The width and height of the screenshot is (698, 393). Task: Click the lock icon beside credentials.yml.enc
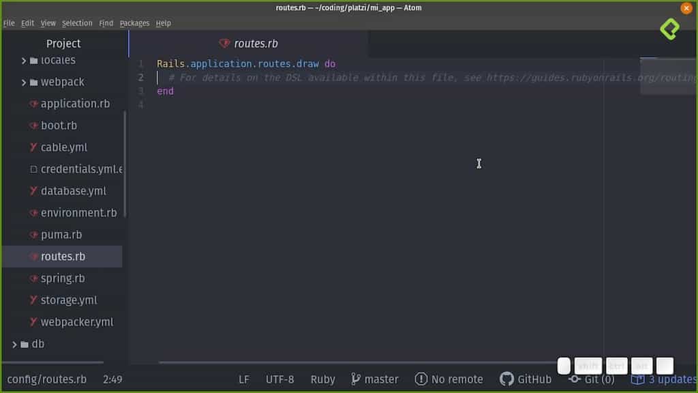(33, 169)
